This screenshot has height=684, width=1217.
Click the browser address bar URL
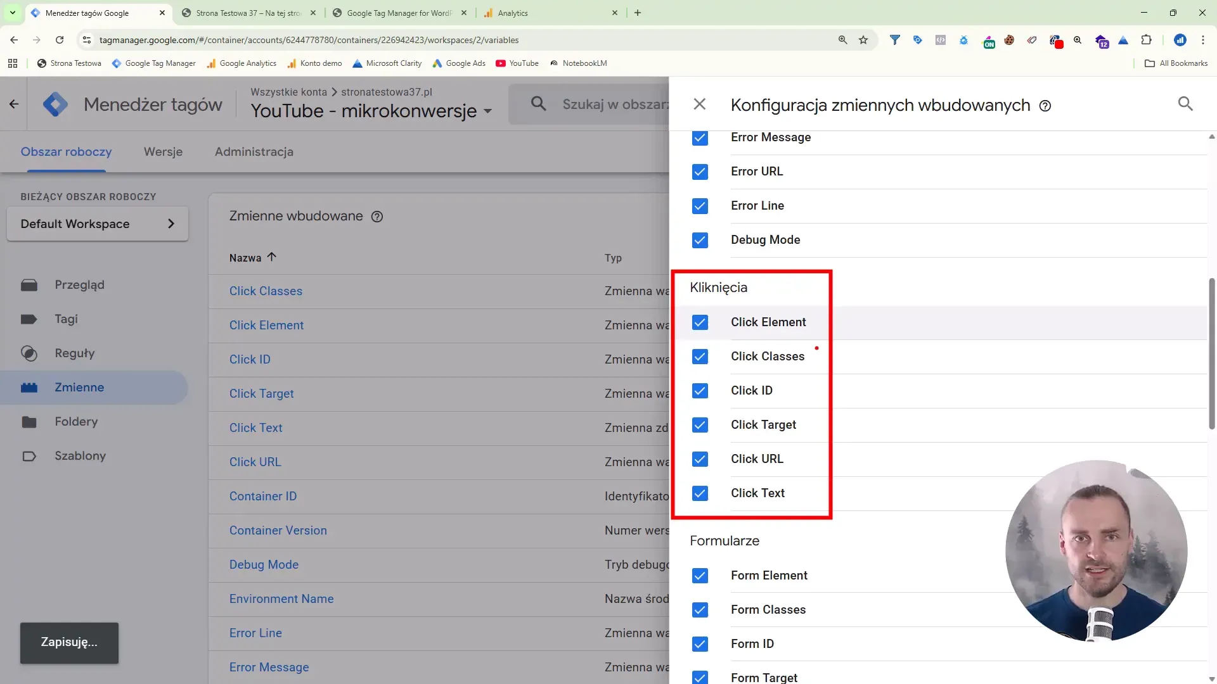309,40
